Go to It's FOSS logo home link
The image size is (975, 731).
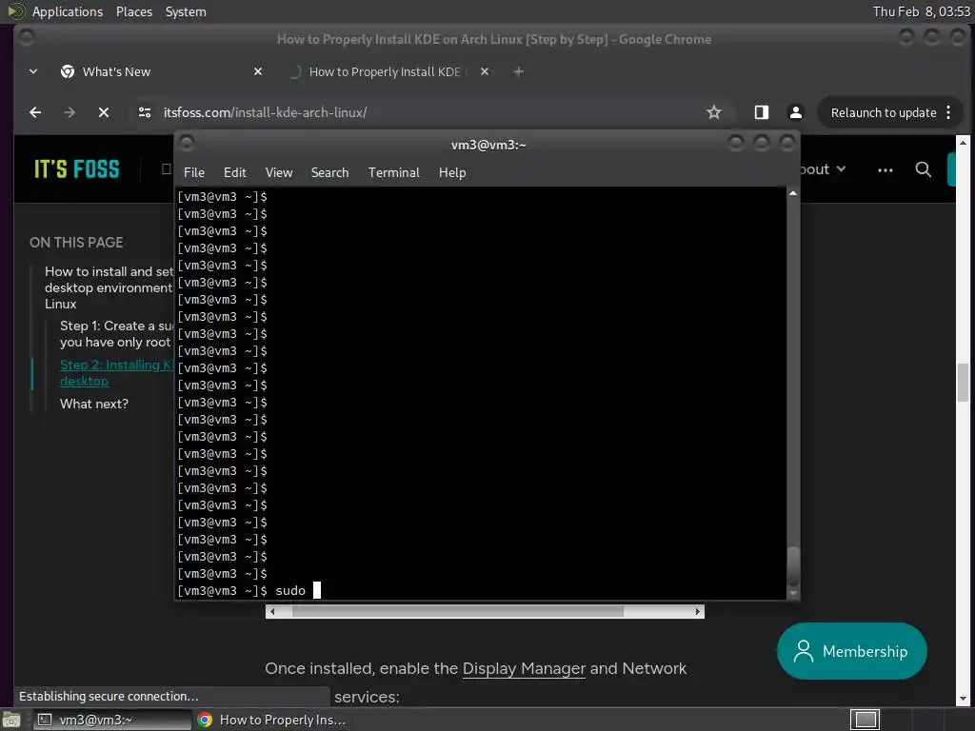(x=76, y=169)
